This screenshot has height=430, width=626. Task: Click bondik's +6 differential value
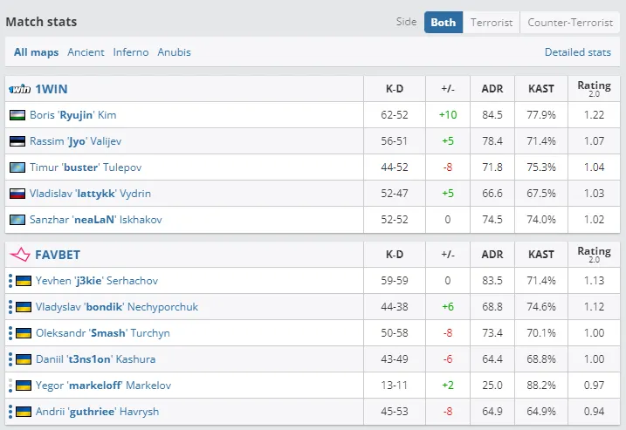448,307
